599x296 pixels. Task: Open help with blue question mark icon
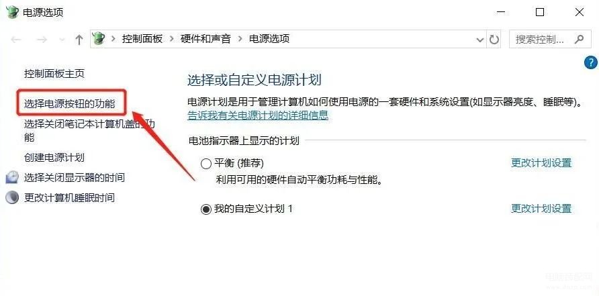tap(591, 62)
